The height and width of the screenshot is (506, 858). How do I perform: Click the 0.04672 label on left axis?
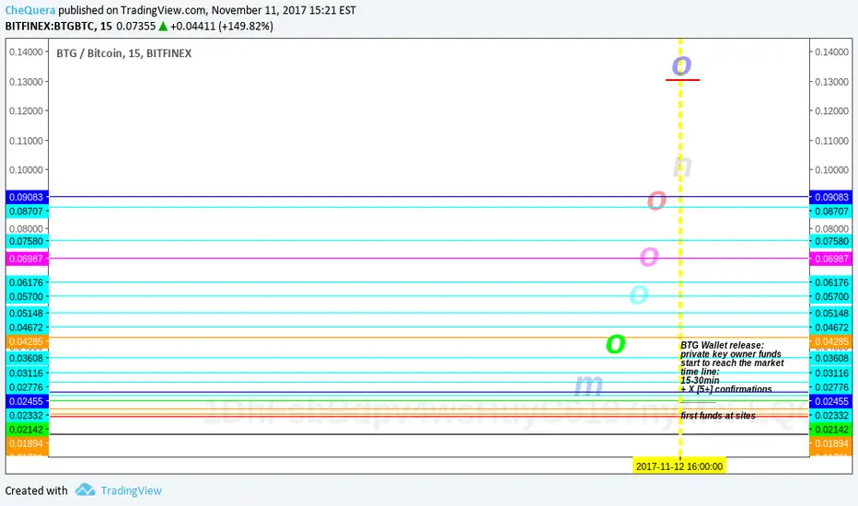(x=27, y=328)
